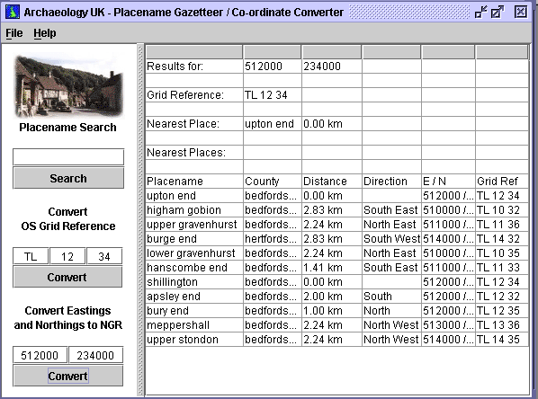Click Convert under OS Grid Reference
This screenshot has height=399, width=538.
coord(67,277)
